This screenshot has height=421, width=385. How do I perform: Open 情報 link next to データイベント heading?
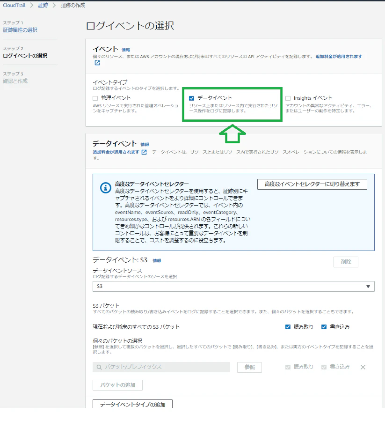tap(145, 144)
